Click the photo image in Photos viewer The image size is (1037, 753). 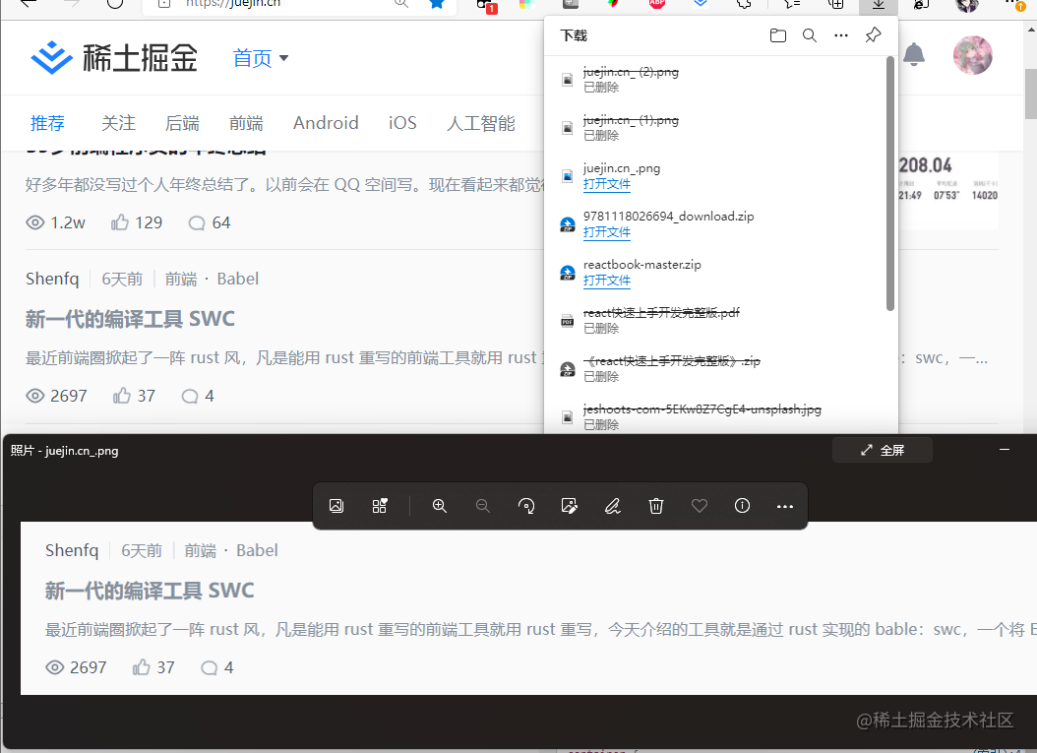tap(529, 608)
